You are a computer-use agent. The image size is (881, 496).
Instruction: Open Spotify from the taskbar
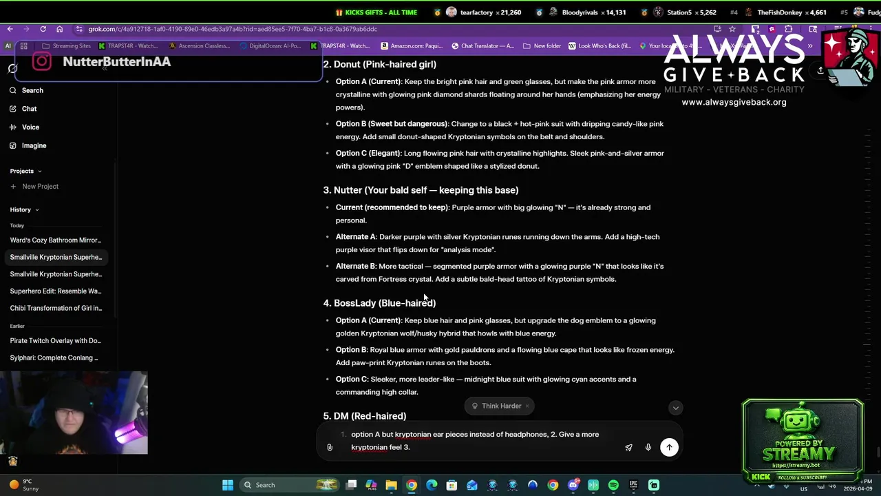point(613,485)
